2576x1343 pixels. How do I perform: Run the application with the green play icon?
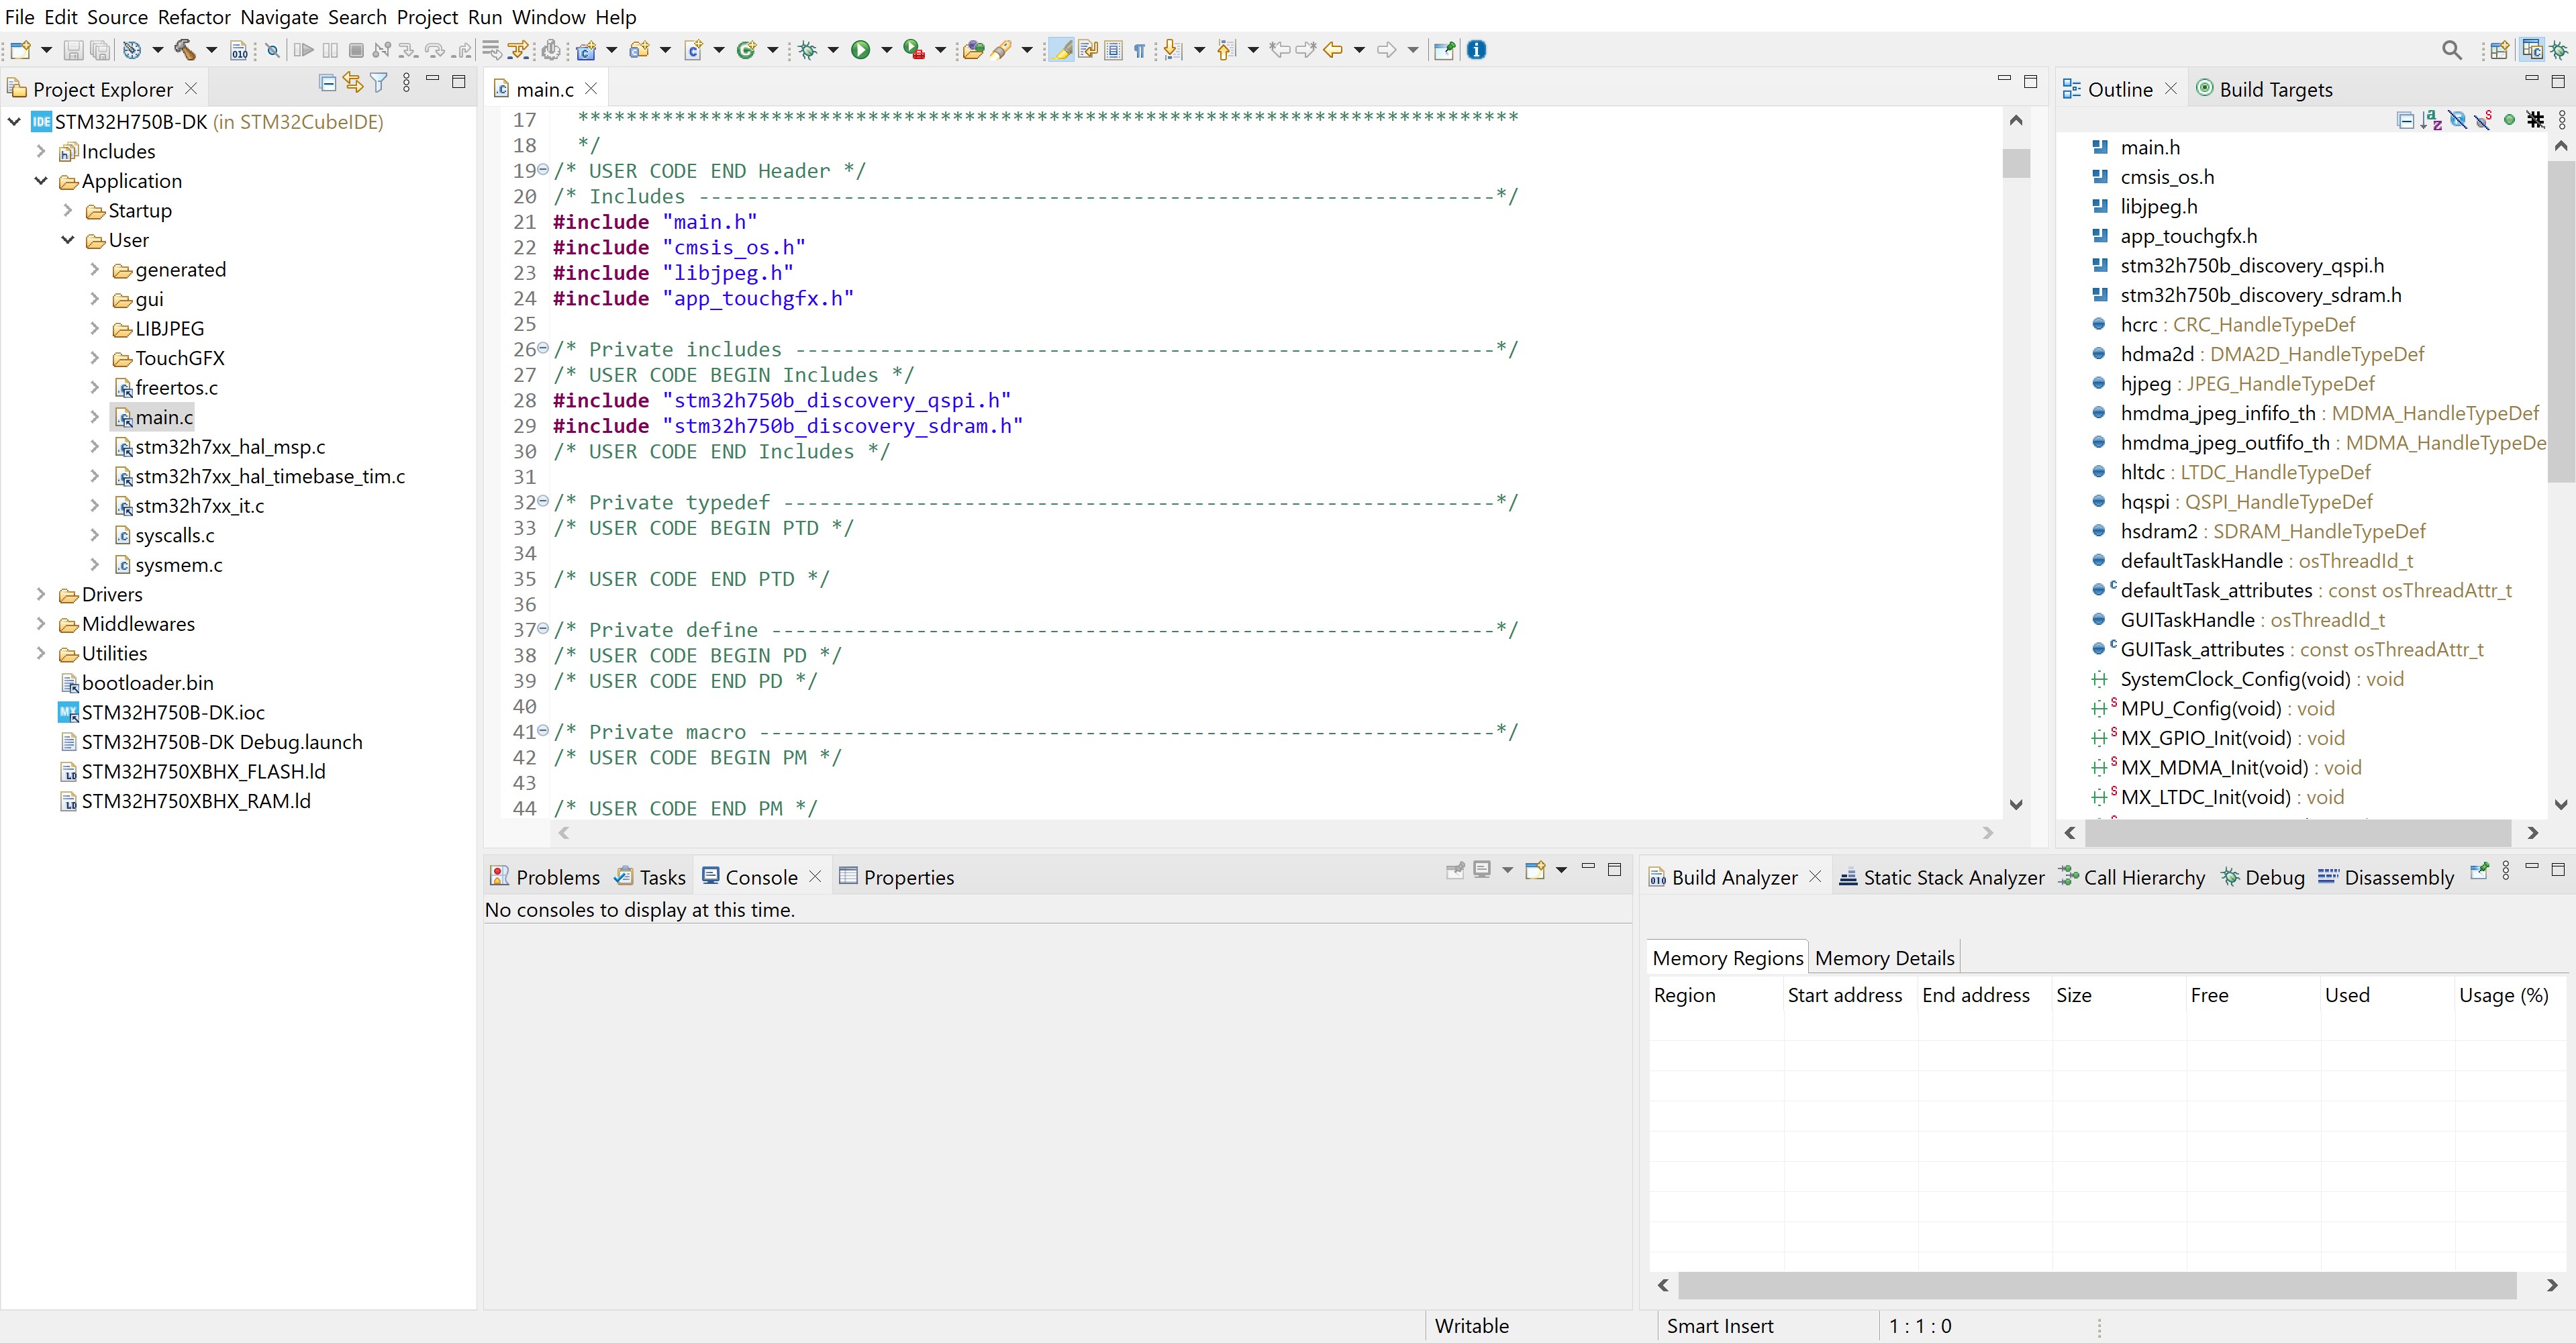tap(862, 49)
